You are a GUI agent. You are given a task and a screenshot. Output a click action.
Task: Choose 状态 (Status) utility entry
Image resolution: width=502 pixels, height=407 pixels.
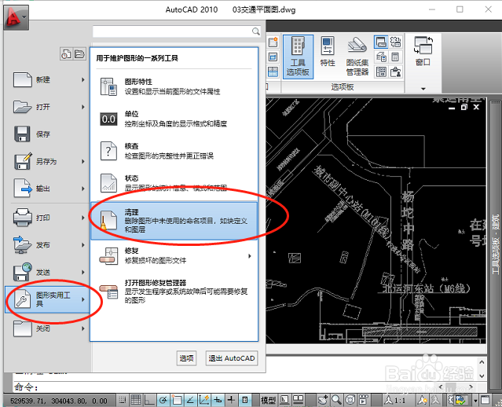point(174,183)
